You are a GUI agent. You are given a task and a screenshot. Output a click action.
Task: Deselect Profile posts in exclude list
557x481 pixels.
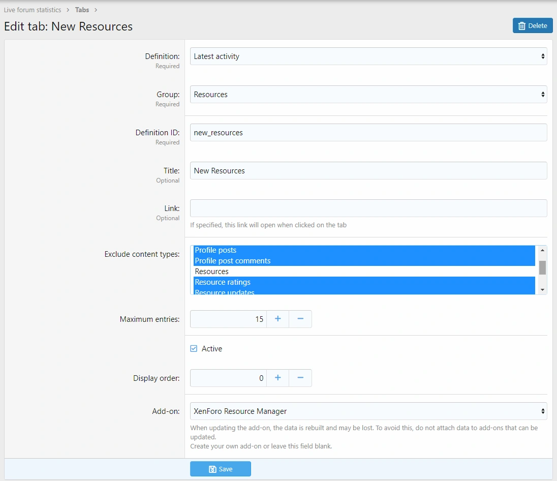[x=215, y=250]
